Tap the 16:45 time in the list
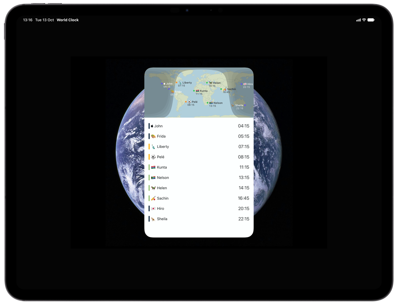Image resolution: width=398 pixels, height=305 pixels. coord(244,198)
